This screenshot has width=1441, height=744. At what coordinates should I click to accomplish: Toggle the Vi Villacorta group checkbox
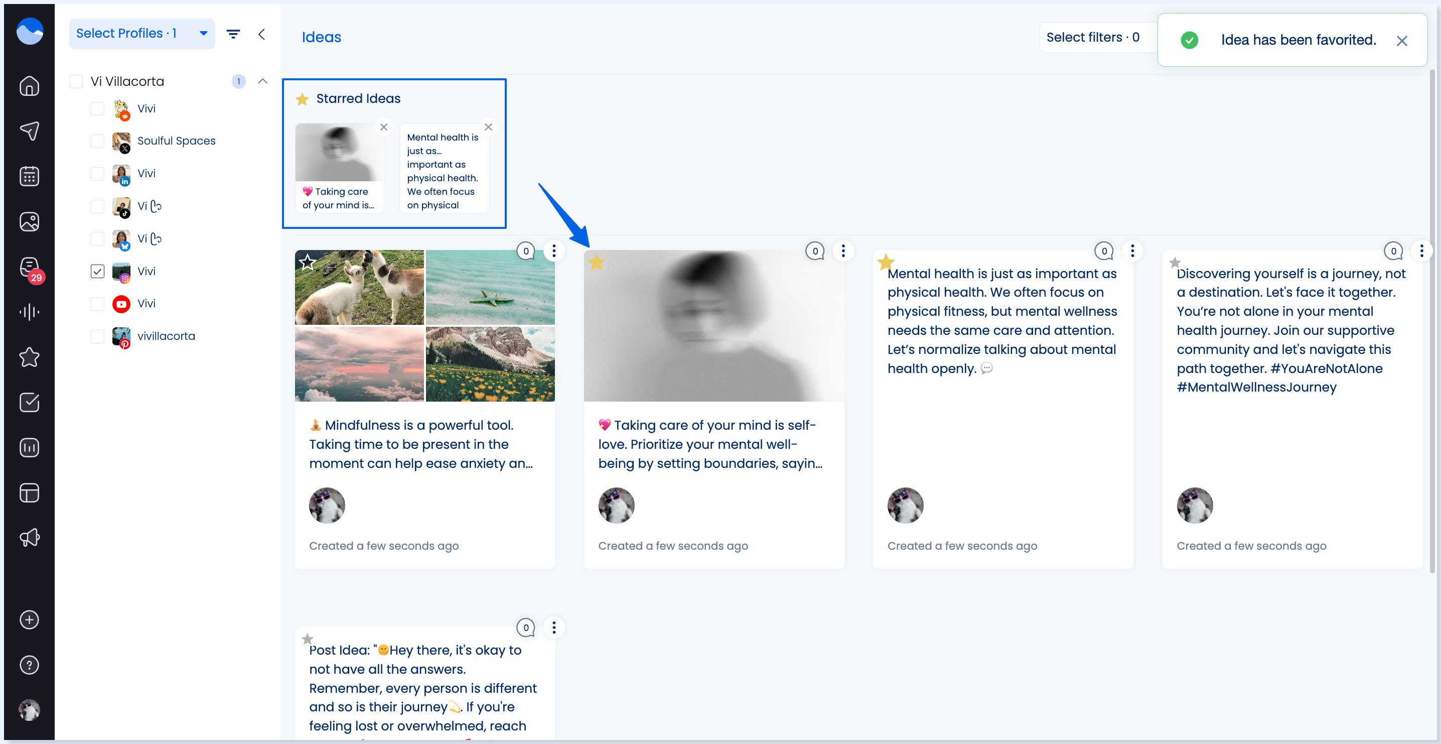[x=76, y=82]
